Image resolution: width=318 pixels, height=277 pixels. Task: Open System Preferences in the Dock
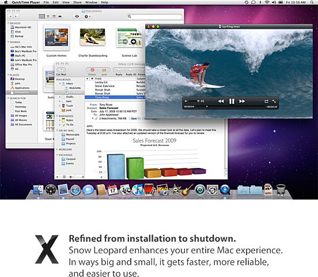(x=213, y=190)
